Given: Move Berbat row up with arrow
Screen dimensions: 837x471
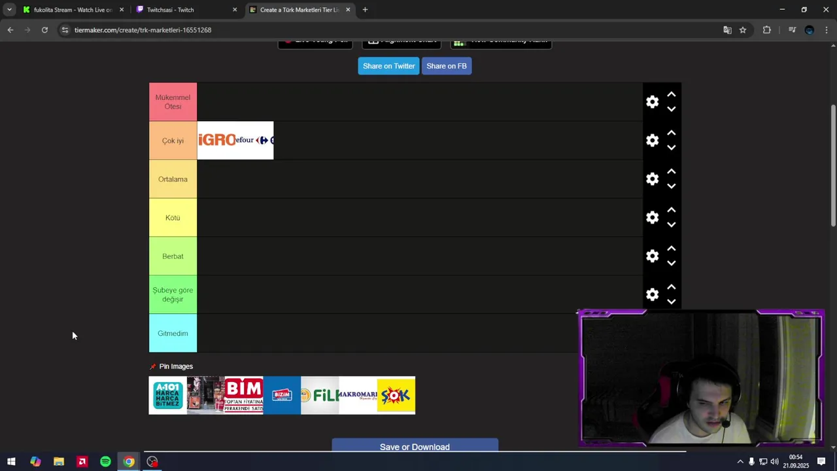Looking at the screenshot, I should click(x=671, y=249).
